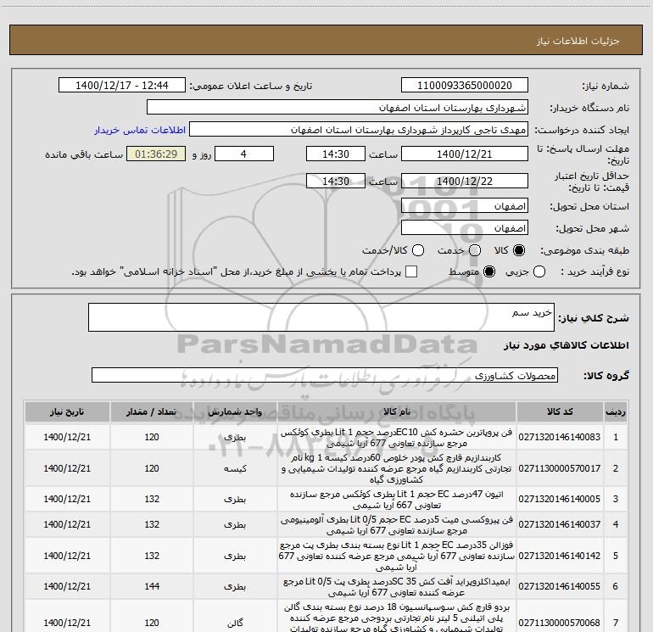Image resolution: width=653 pixels, height=632 pixels.
Task: Click the شهر محل تحویل field
Action: pos(465,228)
